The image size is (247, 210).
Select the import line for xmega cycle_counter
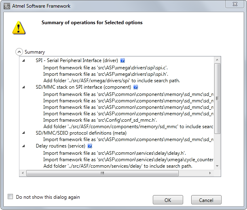[129, 160]
